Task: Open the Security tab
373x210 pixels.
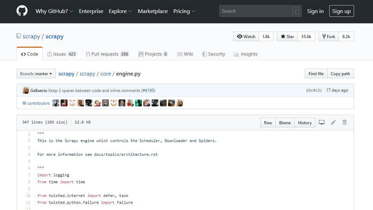Action: pyautogui.click(x=214, y=54)
